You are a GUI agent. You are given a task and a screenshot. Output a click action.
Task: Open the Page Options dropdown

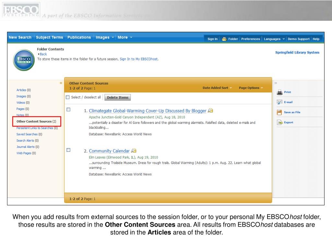[251, 88]
